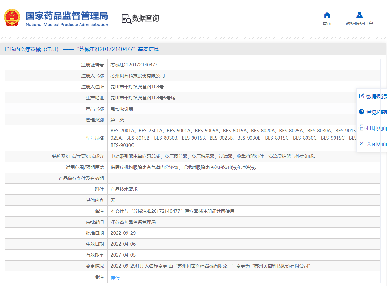Click the 型号规格 row label
387x286 pixels.
95,138
